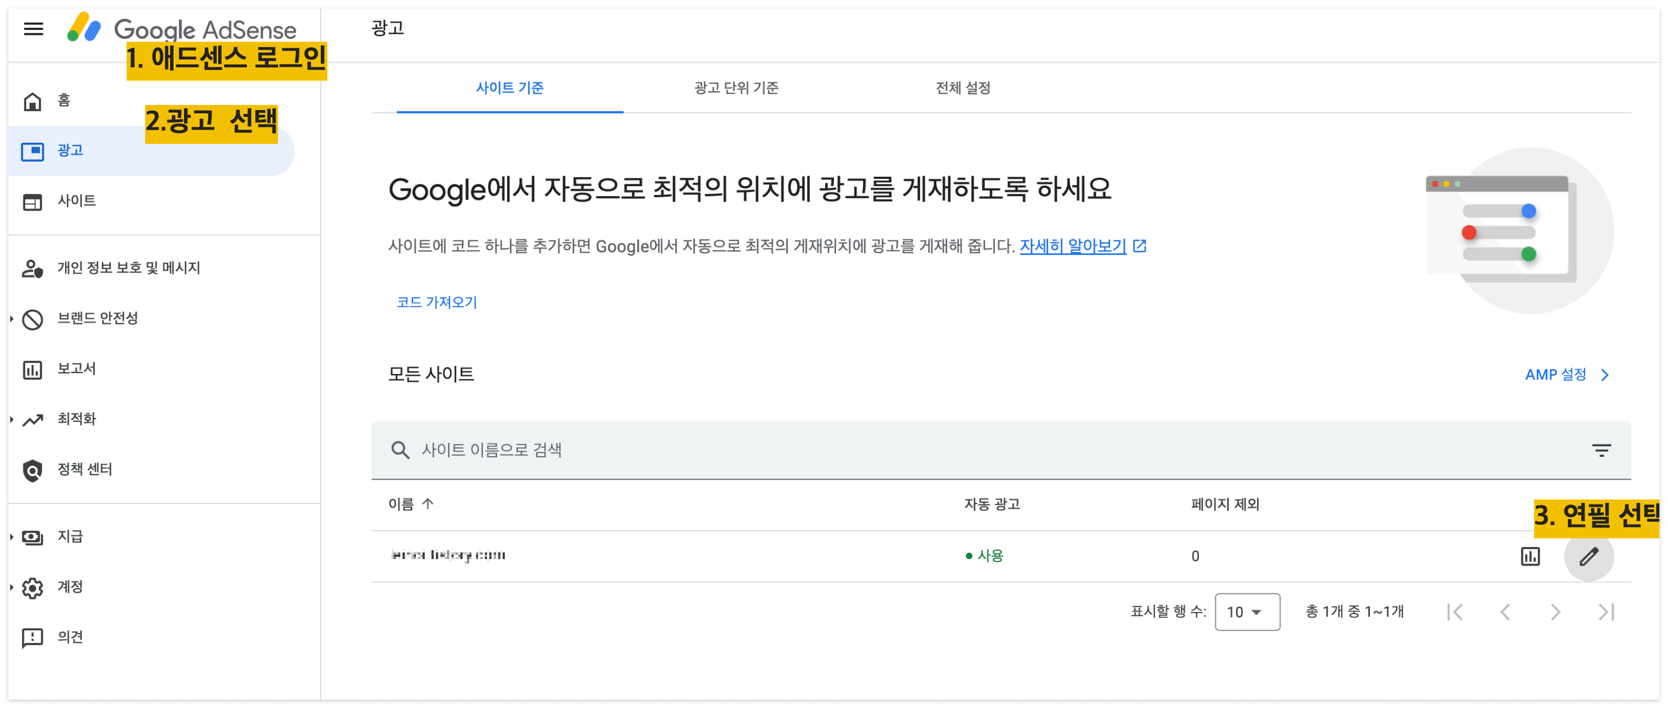1668x708 pixels.
Task: Click the external-link icon after 자세히 알아보기
Action: click(x=1139, y=246)
